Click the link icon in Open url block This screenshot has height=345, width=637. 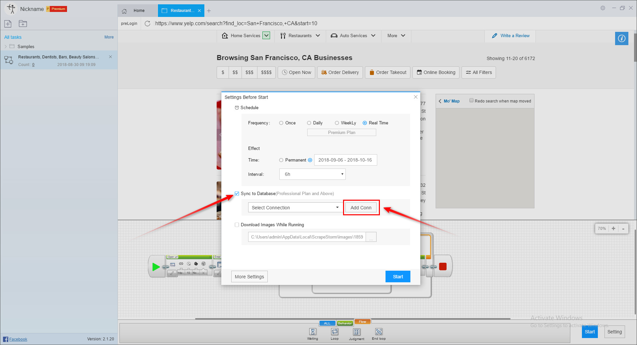(181, 264)
